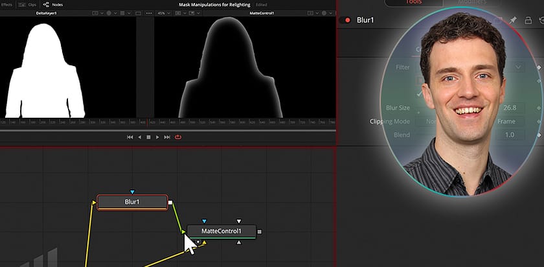Open the three-dots viewer options menu
Screen dimensions: 544x267
point(149,13)
